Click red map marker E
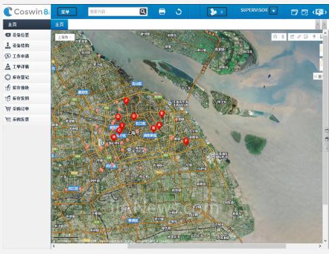Image resolution: width=329 pixels, height=254 pixels. pyautogui.click(x=162, y=114)
